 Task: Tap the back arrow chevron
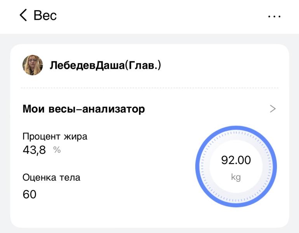23,16
